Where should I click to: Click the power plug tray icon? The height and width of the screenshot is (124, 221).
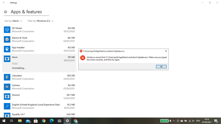click(170, 121)
